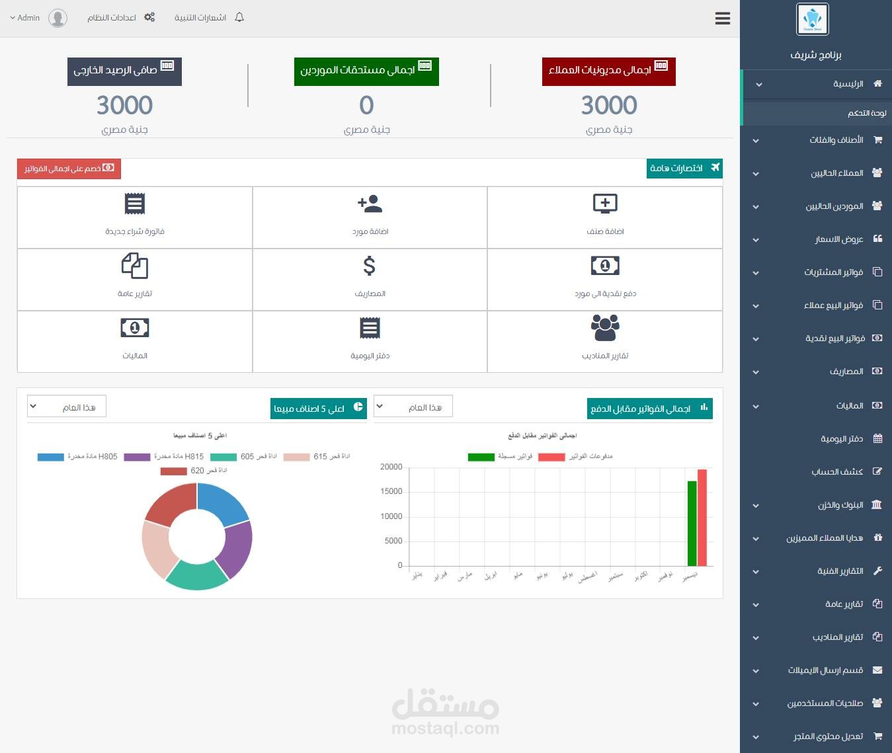Open the تقارير عامة documents shortcut icon
Image resolution: width=892 pixels, height=753 pixels.
click(135, 266)
